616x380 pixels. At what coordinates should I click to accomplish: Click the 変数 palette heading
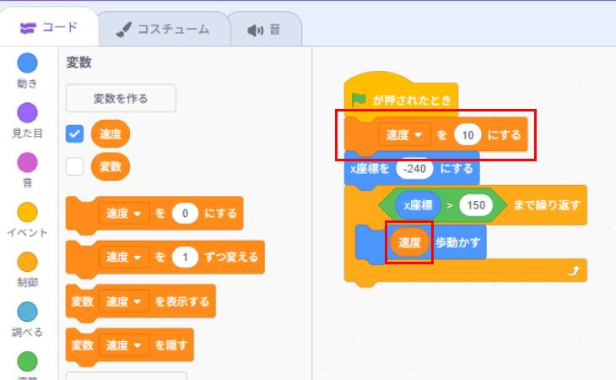point(78,62)
